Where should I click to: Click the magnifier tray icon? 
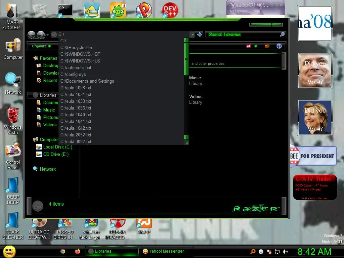pos(253,252)
